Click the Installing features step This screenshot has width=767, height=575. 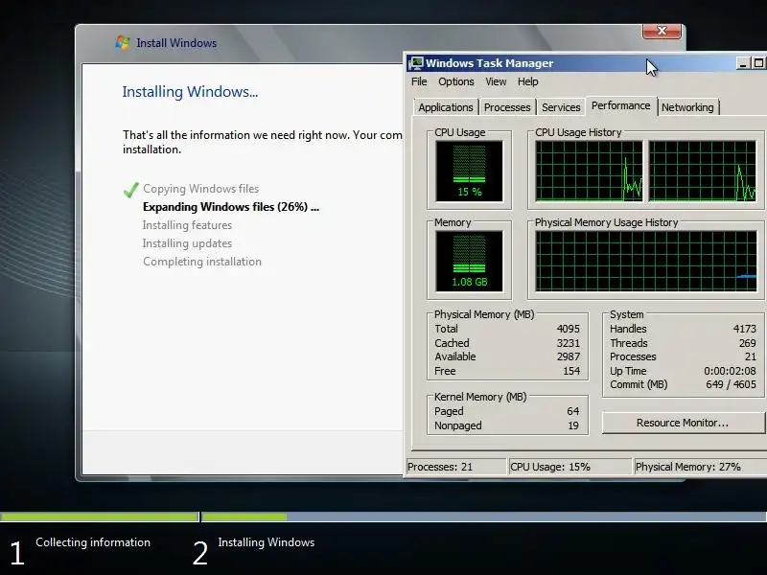click(187, 225)
